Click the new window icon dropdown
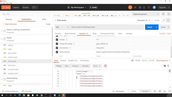Screen dimensions: 172x97 click(35, 7)
